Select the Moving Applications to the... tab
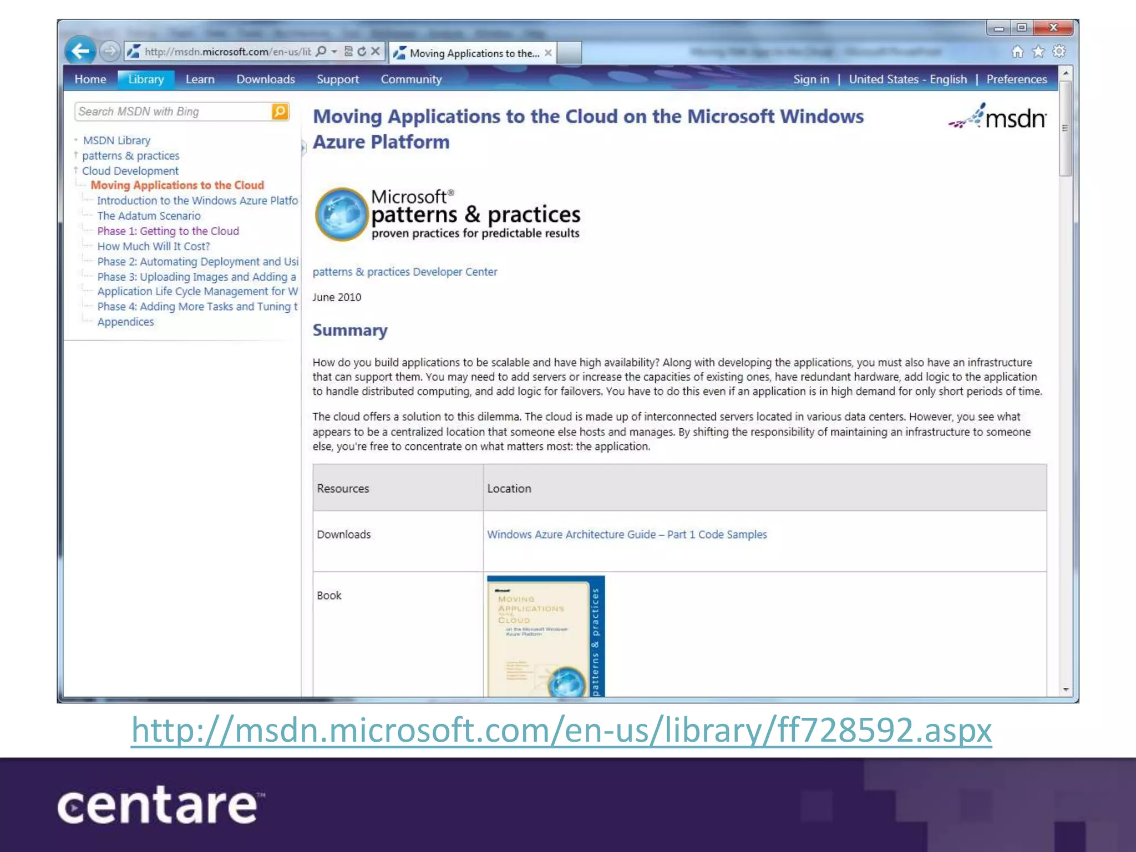The image size is (1136, 852). pyautogui.click(x=472, y=53)
